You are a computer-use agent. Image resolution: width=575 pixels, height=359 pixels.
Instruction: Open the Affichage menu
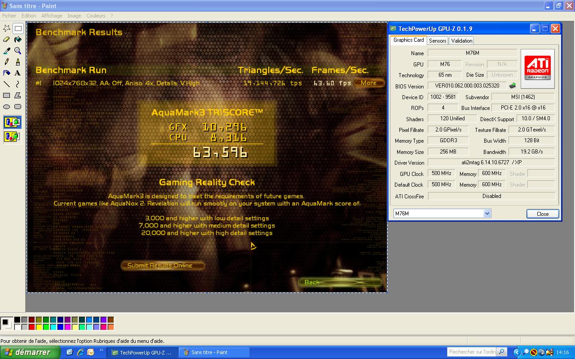pos(52,16)
